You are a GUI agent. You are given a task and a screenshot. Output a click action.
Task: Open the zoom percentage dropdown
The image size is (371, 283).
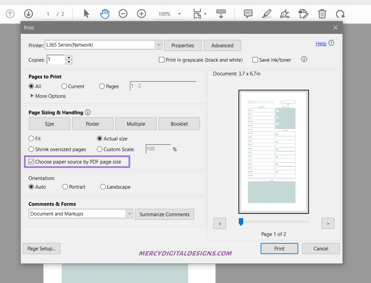point(179,14)
